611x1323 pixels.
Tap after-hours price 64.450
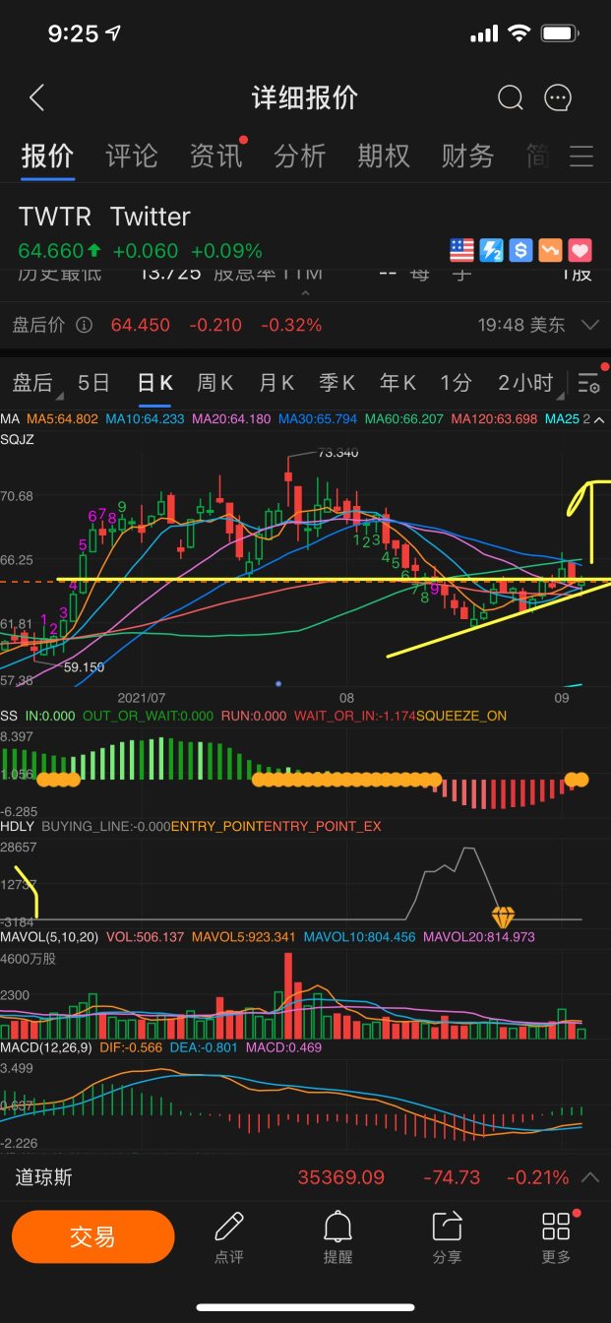pyautogui.click(x=141, y=325)
